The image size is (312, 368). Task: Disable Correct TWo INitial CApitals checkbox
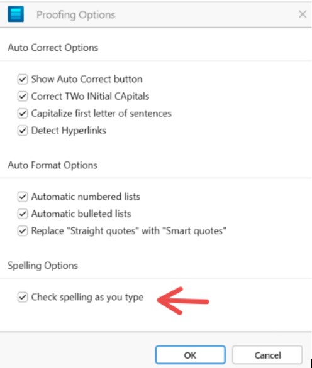tap(23, 96)
